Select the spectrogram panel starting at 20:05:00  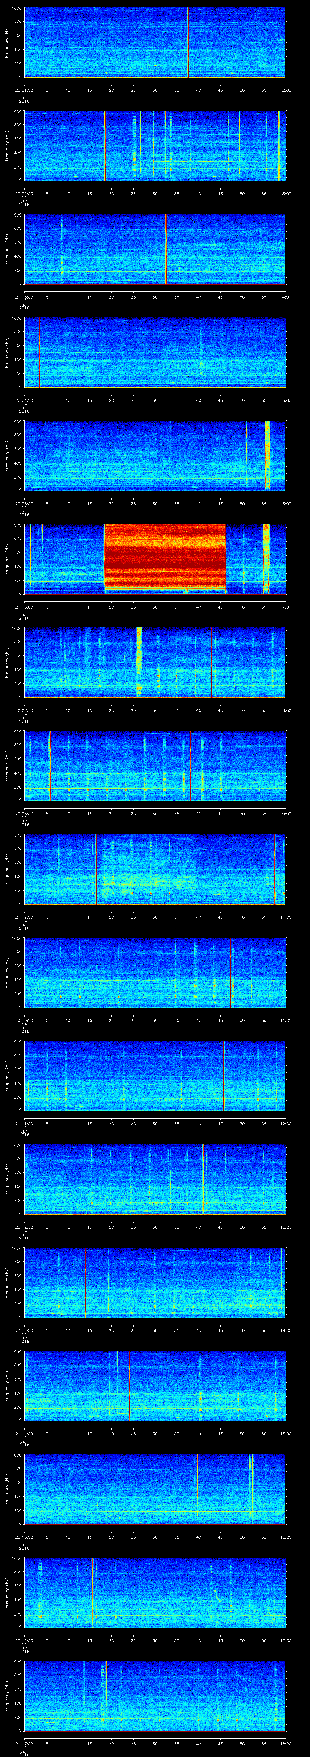(x=155, y=456)
